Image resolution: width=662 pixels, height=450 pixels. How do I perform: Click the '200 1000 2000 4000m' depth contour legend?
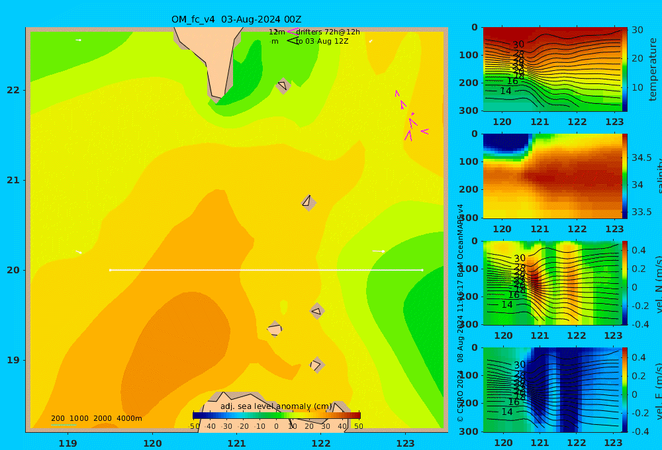coord(96,418)
